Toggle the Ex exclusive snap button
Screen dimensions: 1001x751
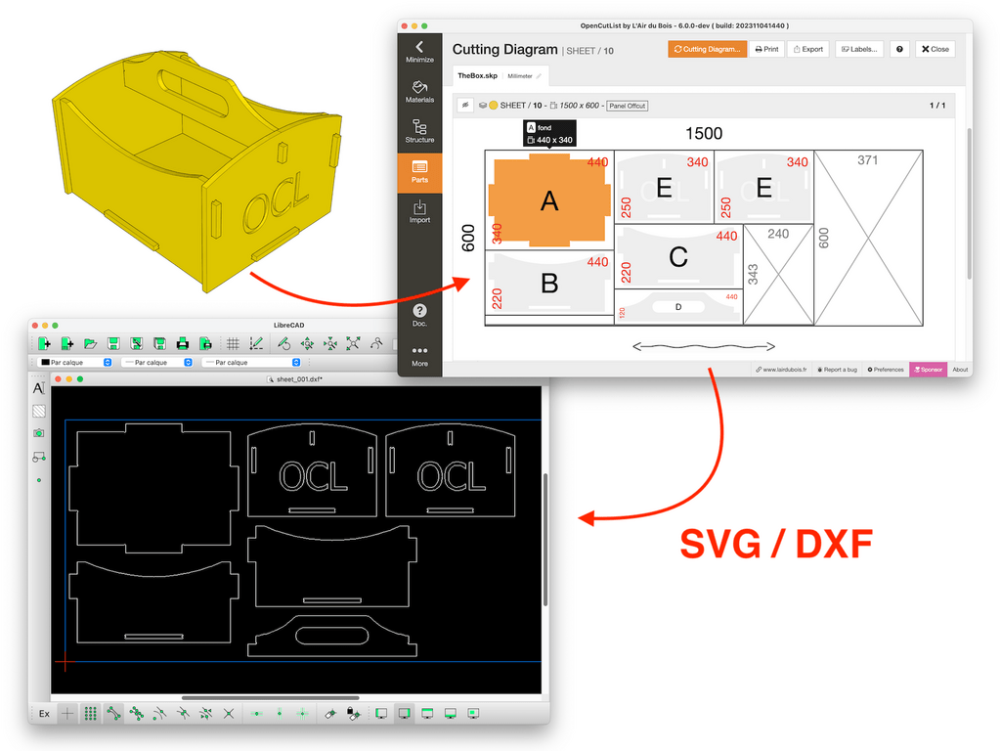coord(44,713)
